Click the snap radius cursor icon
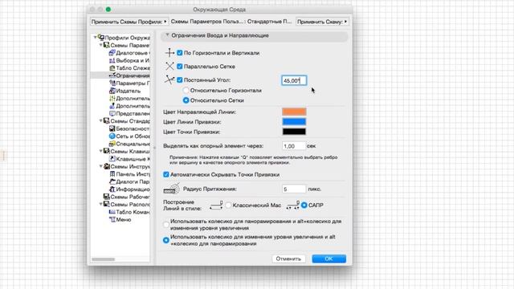514x289 pixels. [x=171, y=189]
